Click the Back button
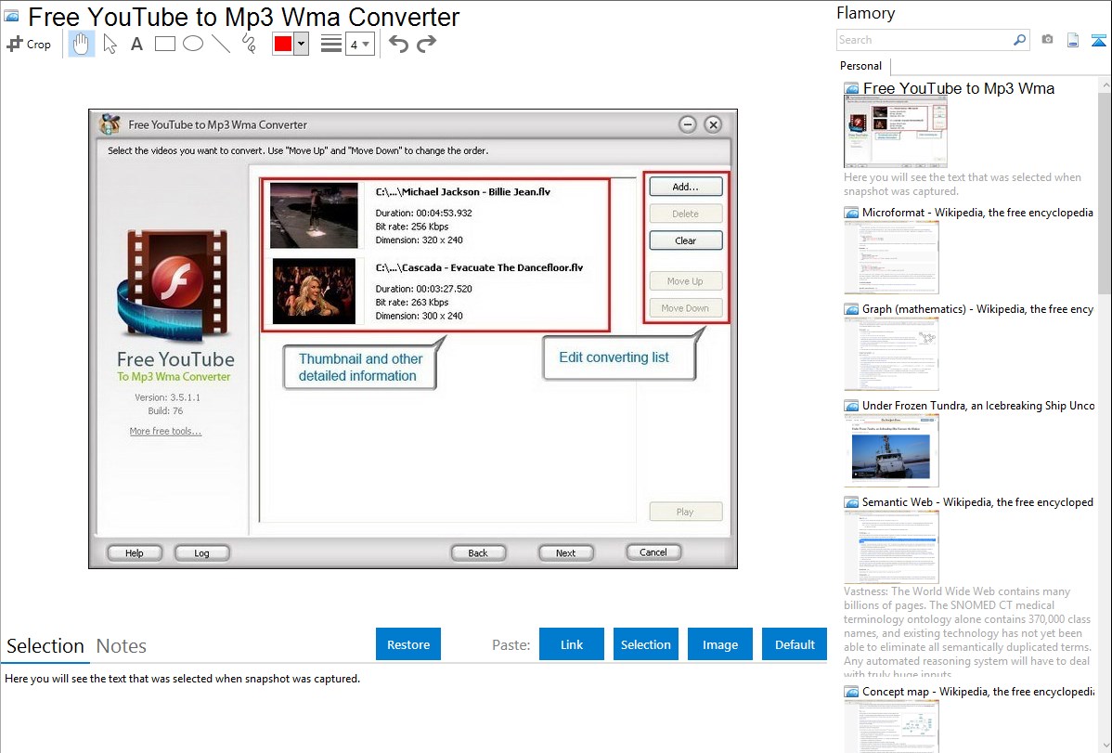Image resolution: width=1112 pixels, height=753 pixels. point(478,552)
